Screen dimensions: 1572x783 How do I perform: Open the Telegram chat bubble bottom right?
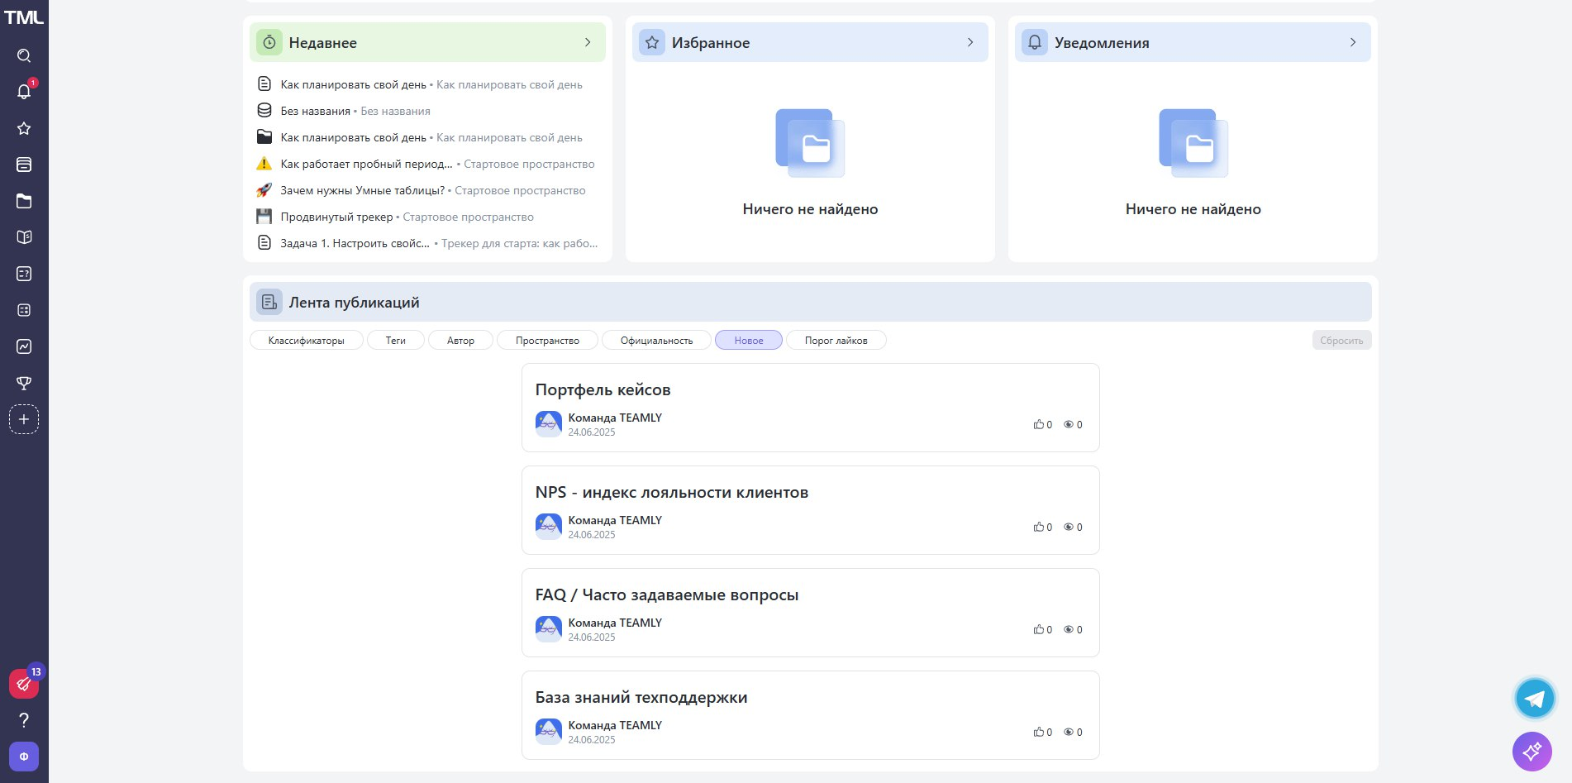(x=1534, y=698)
